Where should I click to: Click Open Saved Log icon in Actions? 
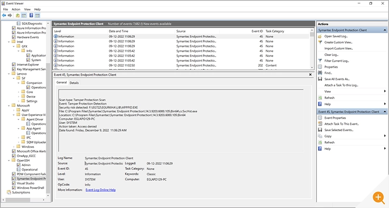(x=320, y=36)
